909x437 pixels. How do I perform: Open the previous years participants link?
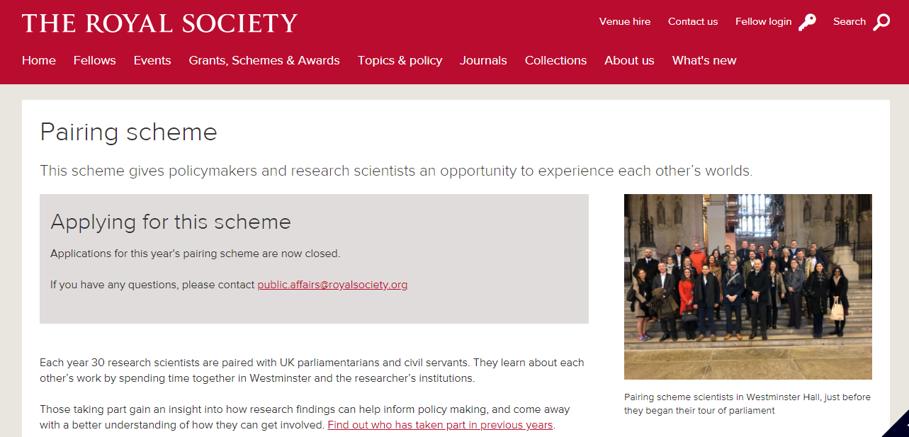(x=440, y=425)
